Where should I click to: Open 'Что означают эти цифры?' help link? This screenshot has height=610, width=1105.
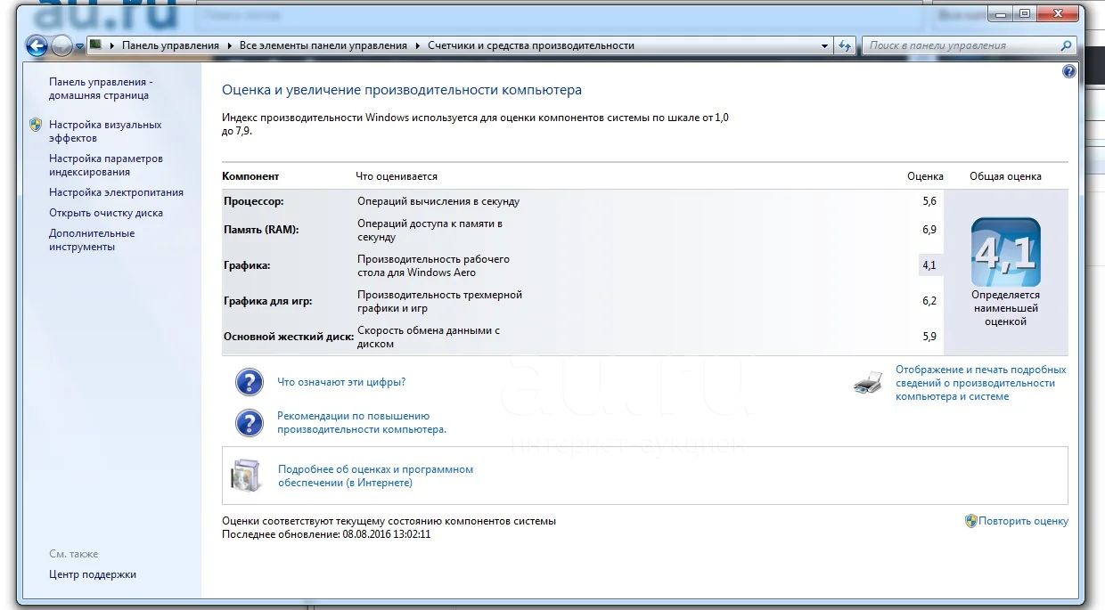341,382
